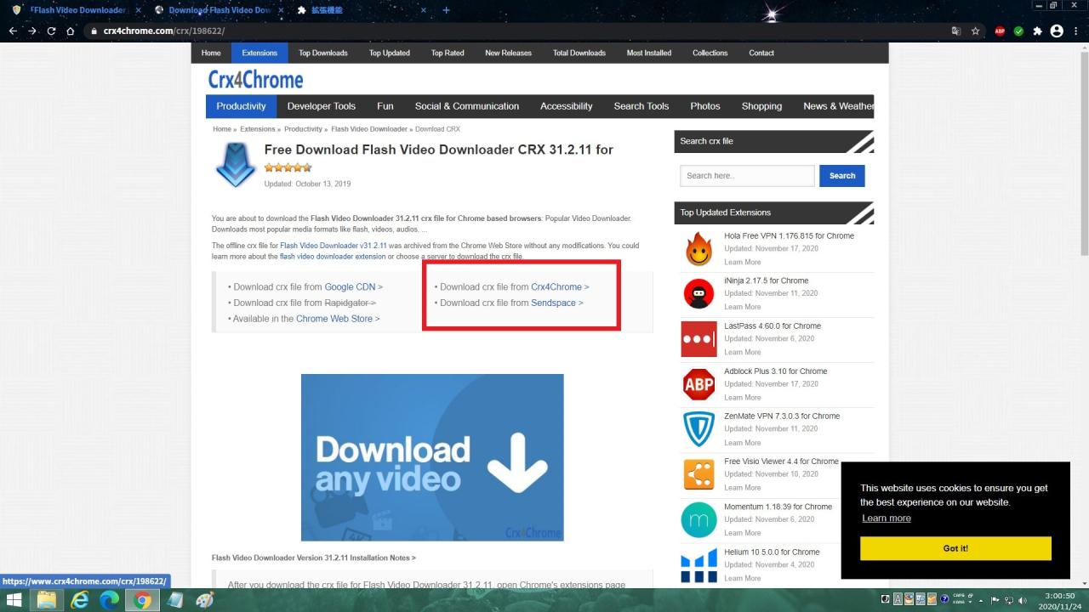Click Learn more in the cookie notice
This screenshot has height=612, width=1089.
click(x=887, y=518)
